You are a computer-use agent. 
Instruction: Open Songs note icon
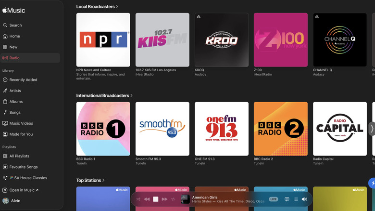coord(5,112)
